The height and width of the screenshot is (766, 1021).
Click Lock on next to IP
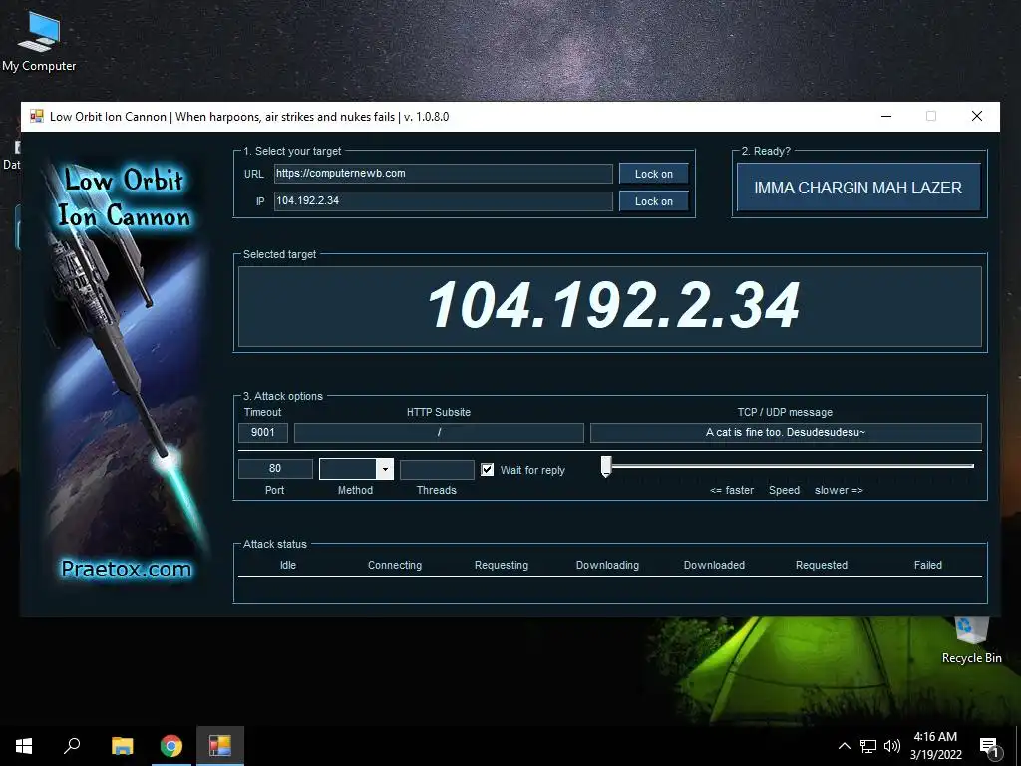(654, 201)
